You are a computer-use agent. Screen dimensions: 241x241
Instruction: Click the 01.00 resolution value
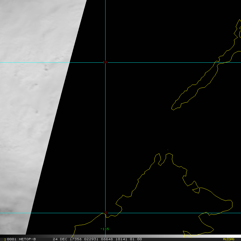[136, 239]
